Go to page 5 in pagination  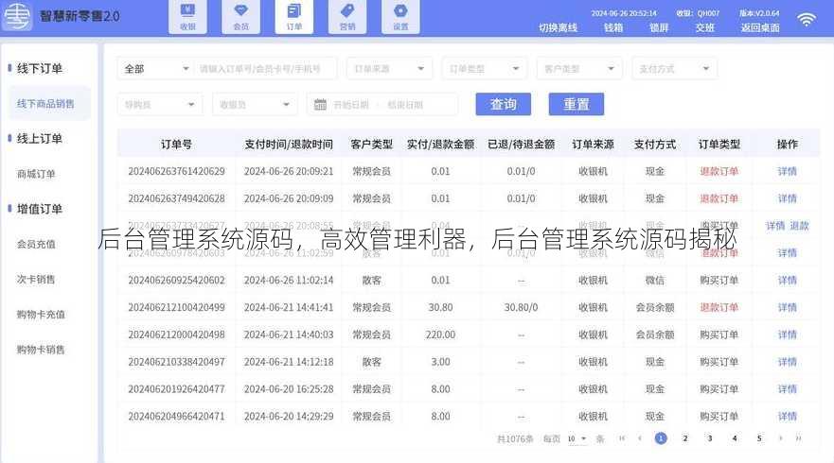(759, 438)
